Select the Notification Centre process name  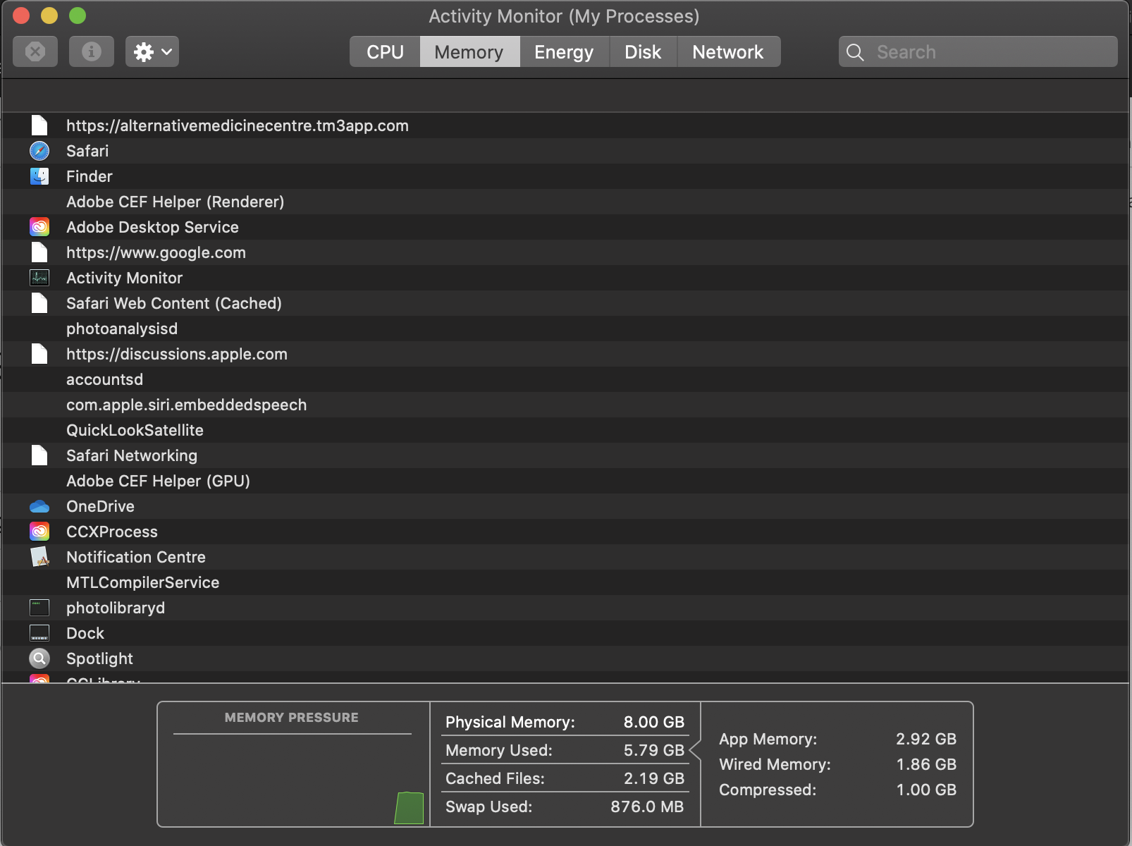coord(136,557)
